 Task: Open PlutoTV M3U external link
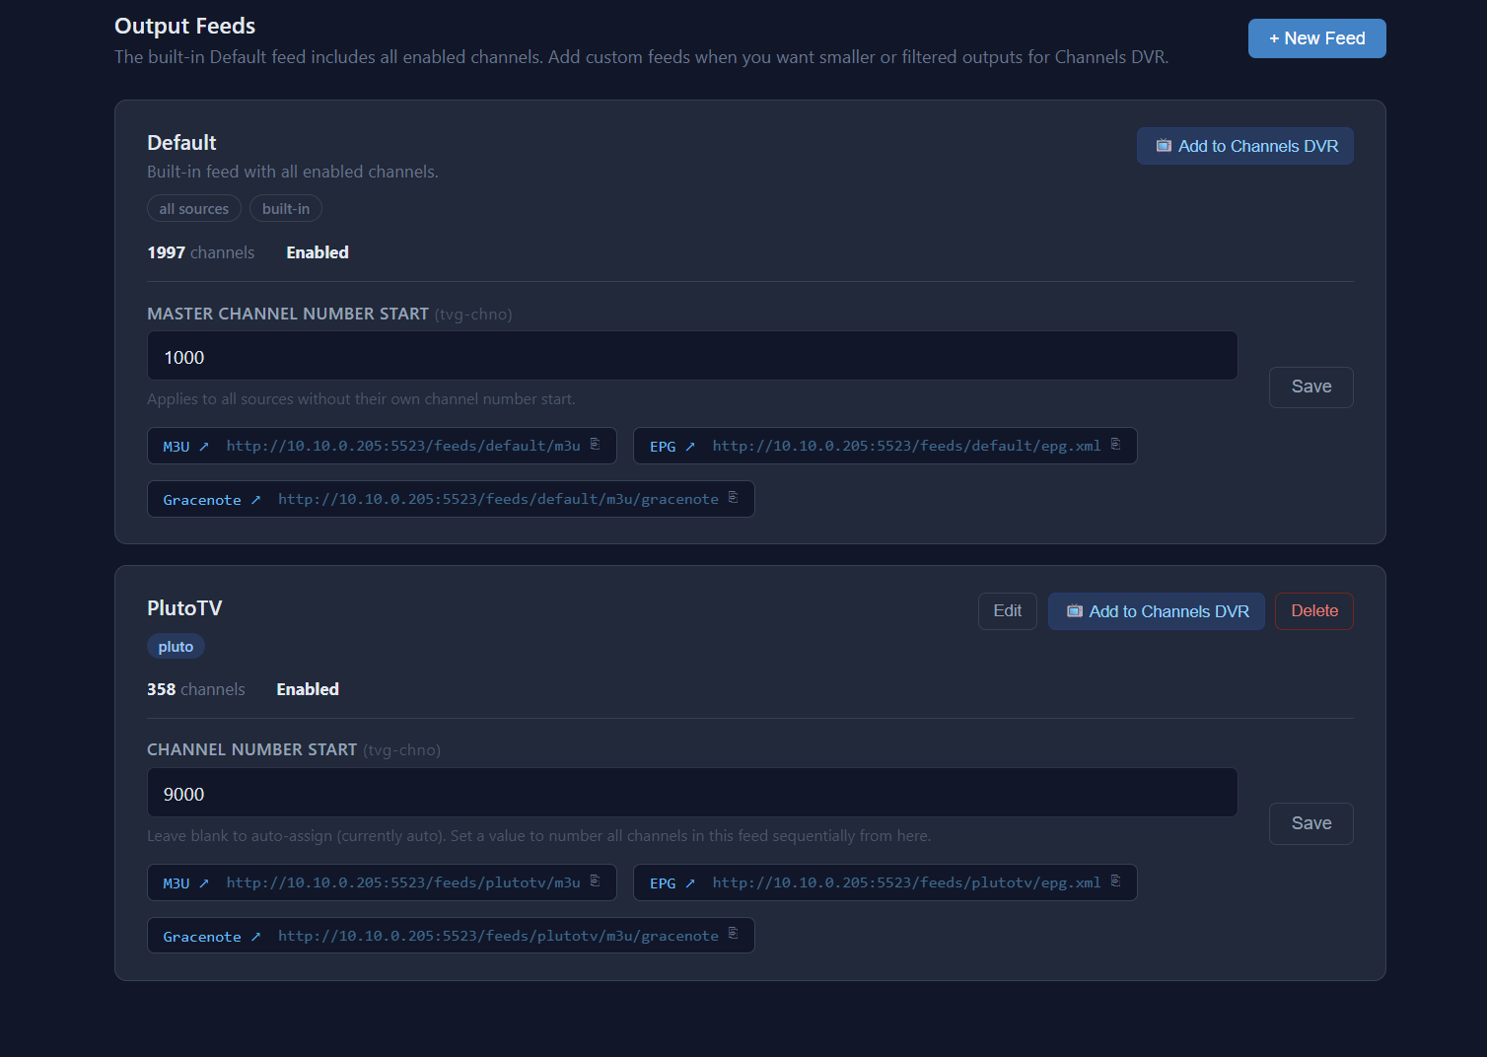tap(185, 883)
